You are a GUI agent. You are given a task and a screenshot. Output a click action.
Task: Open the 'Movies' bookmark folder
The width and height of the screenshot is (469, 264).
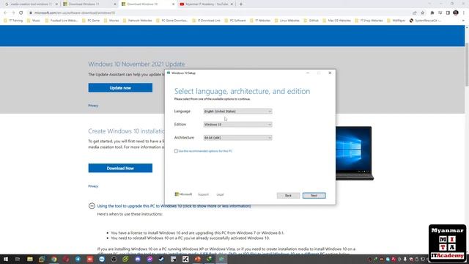tap(111, 21)
